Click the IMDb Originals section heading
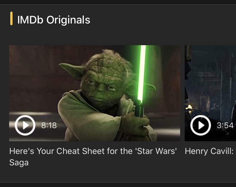The image size is (236, 187). click(x=54, y=20)
